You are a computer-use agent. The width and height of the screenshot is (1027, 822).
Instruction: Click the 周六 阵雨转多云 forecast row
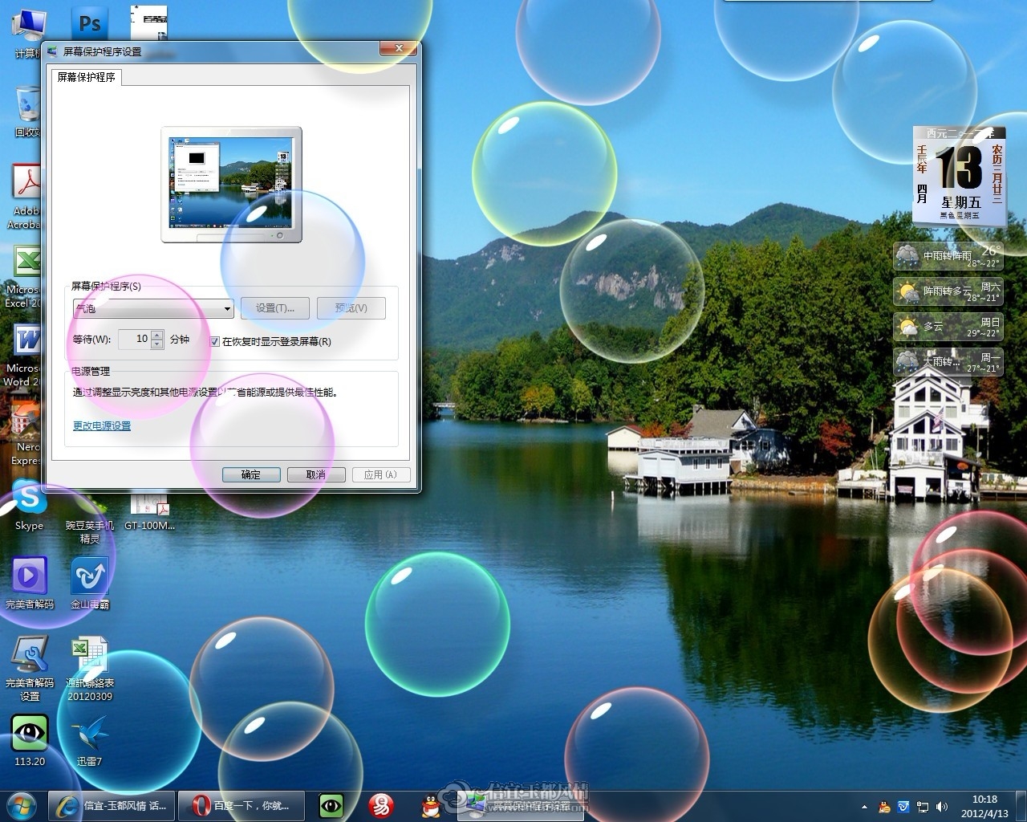click(x=948, y=291)
